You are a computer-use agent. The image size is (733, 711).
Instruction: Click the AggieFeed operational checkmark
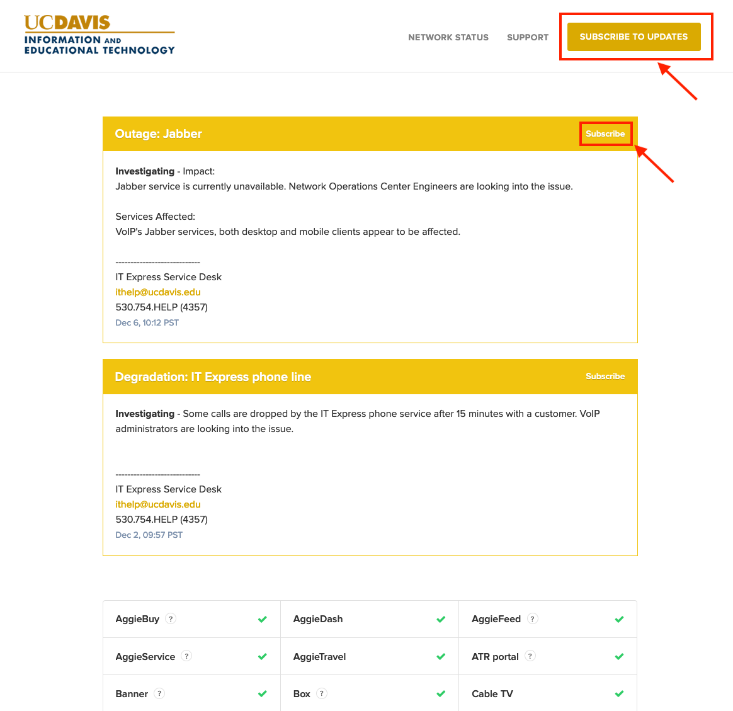click(x=620, y=620)
